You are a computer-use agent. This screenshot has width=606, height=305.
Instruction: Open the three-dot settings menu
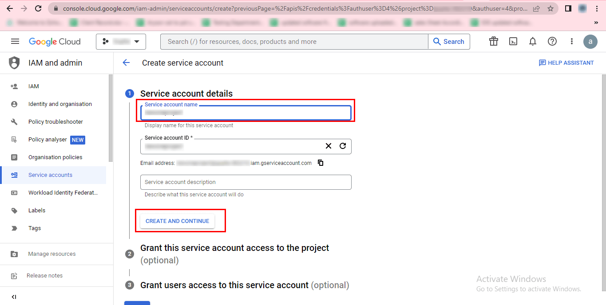tap(572, 41)
